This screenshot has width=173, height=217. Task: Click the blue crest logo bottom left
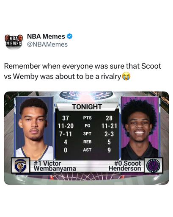coord(20,165)
